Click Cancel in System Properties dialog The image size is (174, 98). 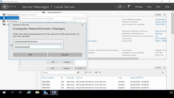[66, 68]
